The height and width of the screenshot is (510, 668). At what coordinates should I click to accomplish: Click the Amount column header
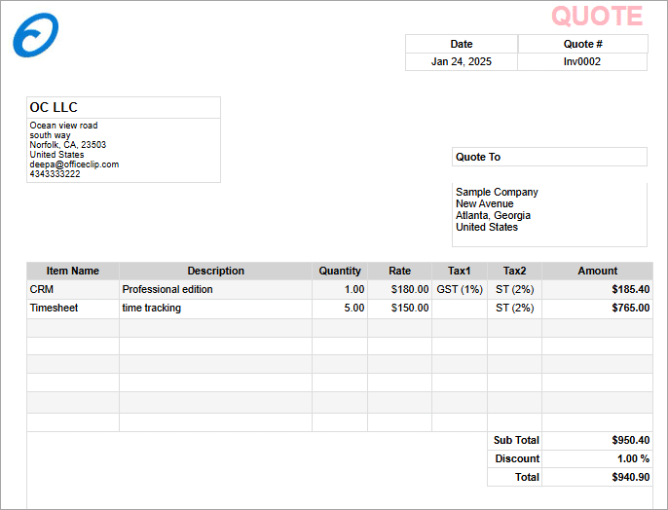[597, 271]
